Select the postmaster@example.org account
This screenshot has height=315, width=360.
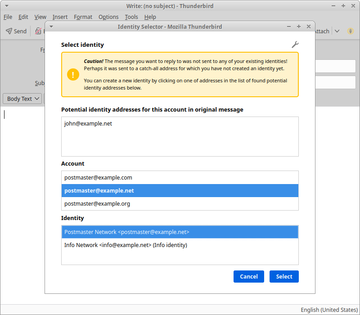[180, 204]
